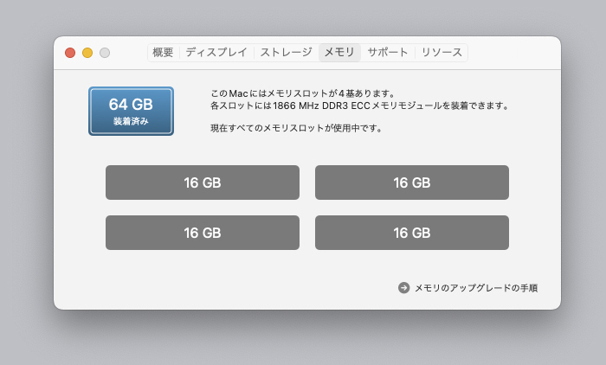Click the active メモリ tab
This screenshot has width=606, height=365.
click(339, 53)
